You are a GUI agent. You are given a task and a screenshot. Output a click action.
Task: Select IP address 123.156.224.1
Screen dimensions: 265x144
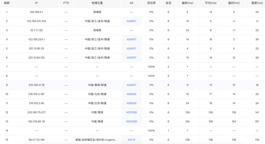tap(36, 39)
